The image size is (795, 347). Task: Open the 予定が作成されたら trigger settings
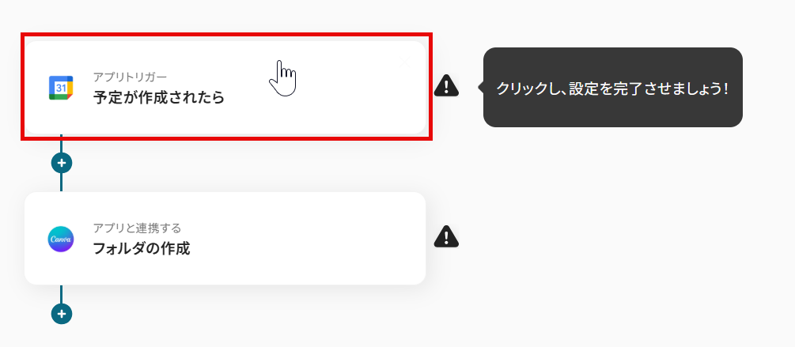[x=159, y=97]
